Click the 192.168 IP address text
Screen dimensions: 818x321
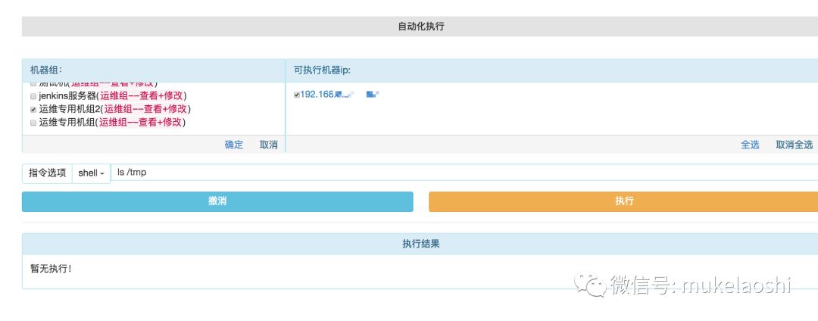[x=318, y=94]
